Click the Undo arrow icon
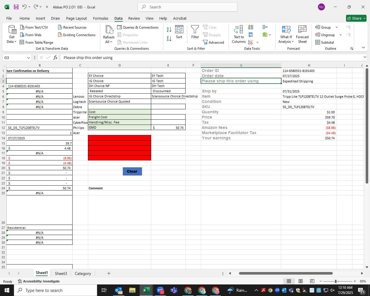Image resolution: width=370 pixels, height=296 pixels. point(25,7)
